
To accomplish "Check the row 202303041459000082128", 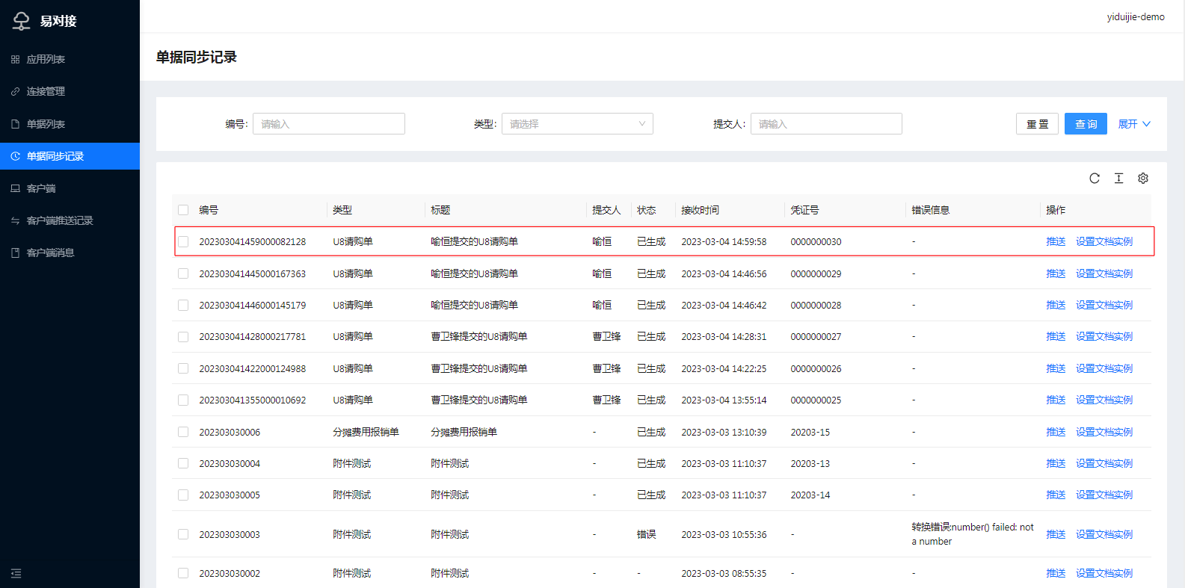I will coord(183,241).
